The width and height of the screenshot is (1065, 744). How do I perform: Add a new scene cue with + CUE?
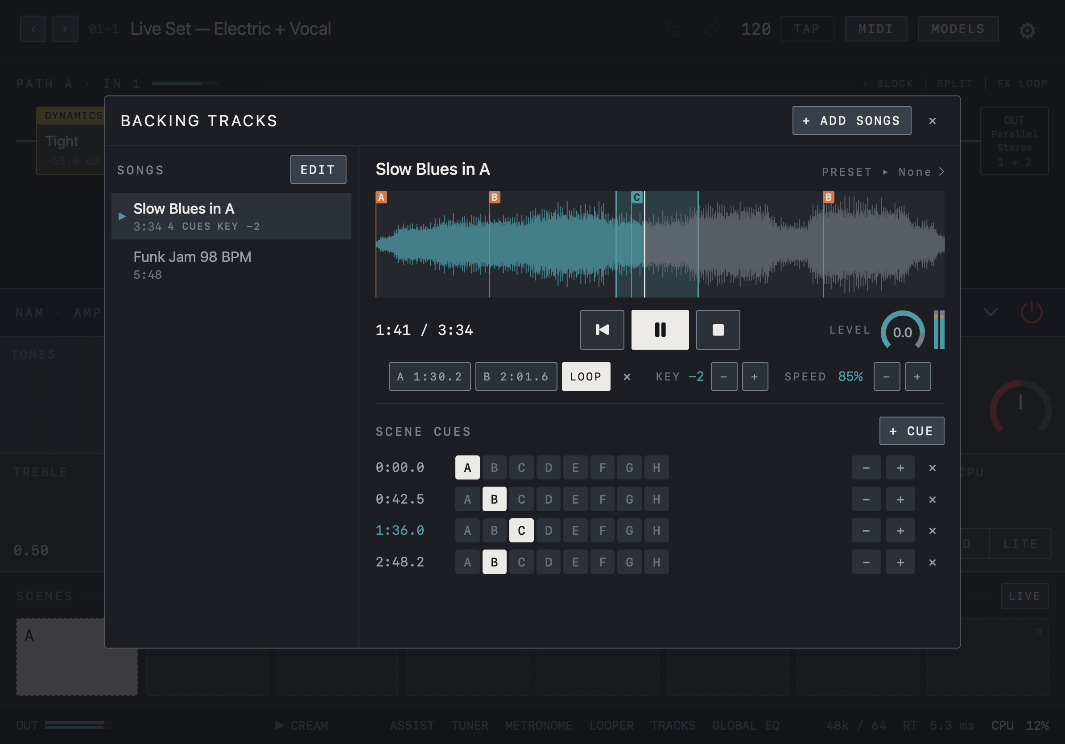(912, 431)
